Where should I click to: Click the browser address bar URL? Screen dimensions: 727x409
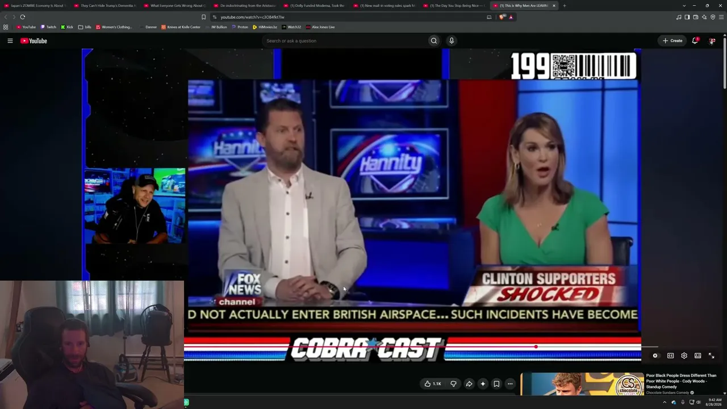coord(253,17)
